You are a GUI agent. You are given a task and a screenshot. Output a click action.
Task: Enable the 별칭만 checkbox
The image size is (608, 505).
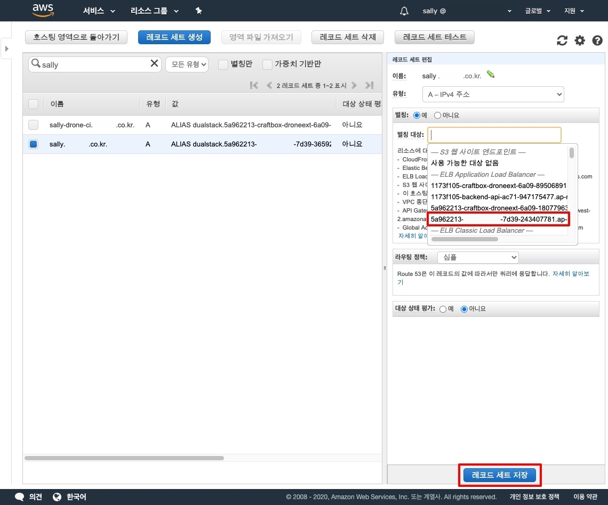[x=223, y=64]
